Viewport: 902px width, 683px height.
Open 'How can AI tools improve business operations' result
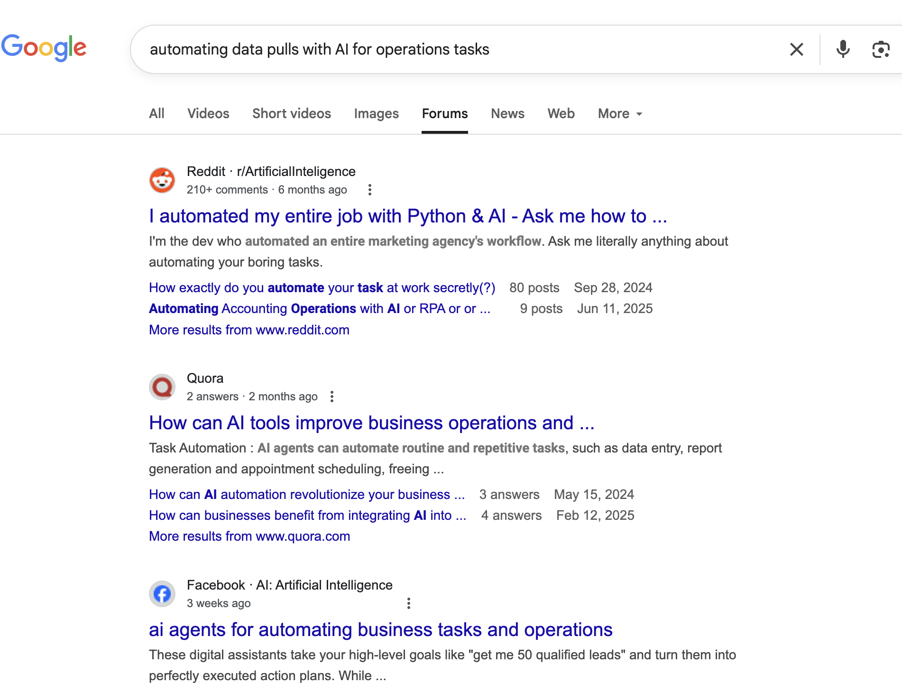pos(372,423)
